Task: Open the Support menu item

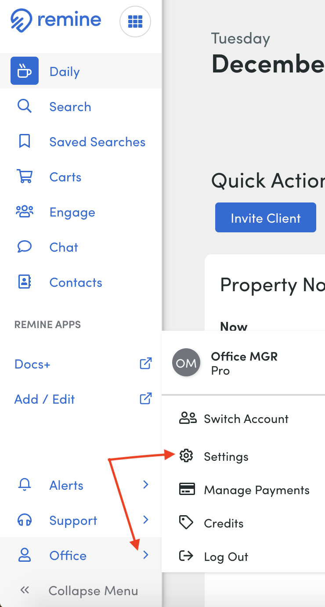Action: click(x=81, y=520)
